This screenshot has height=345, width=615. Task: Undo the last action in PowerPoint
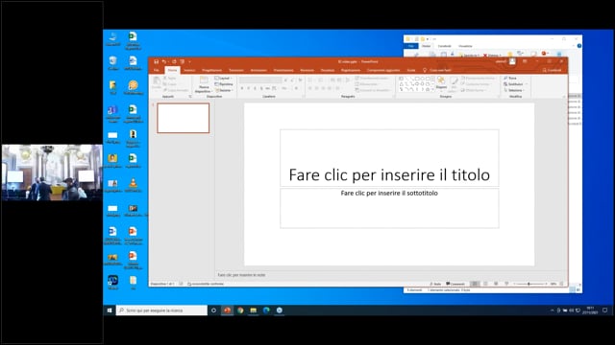pyautogui.click(x=164, y=61)
